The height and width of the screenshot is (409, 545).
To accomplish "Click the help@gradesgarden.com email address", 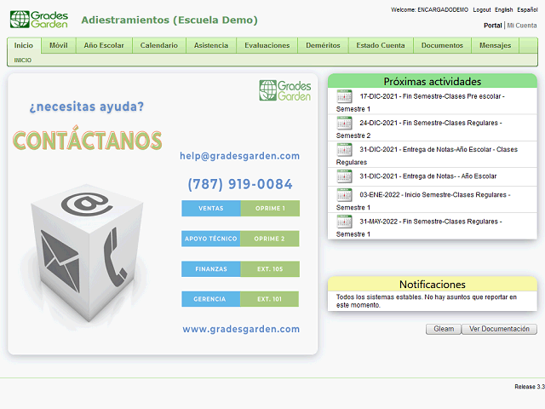I will 239,156.
